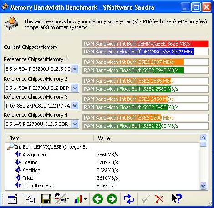This screenshot has width=214, height=208.
Task: Select the Int Buff aEMMX/aSSE row label
Action: [x=53, y=147]
